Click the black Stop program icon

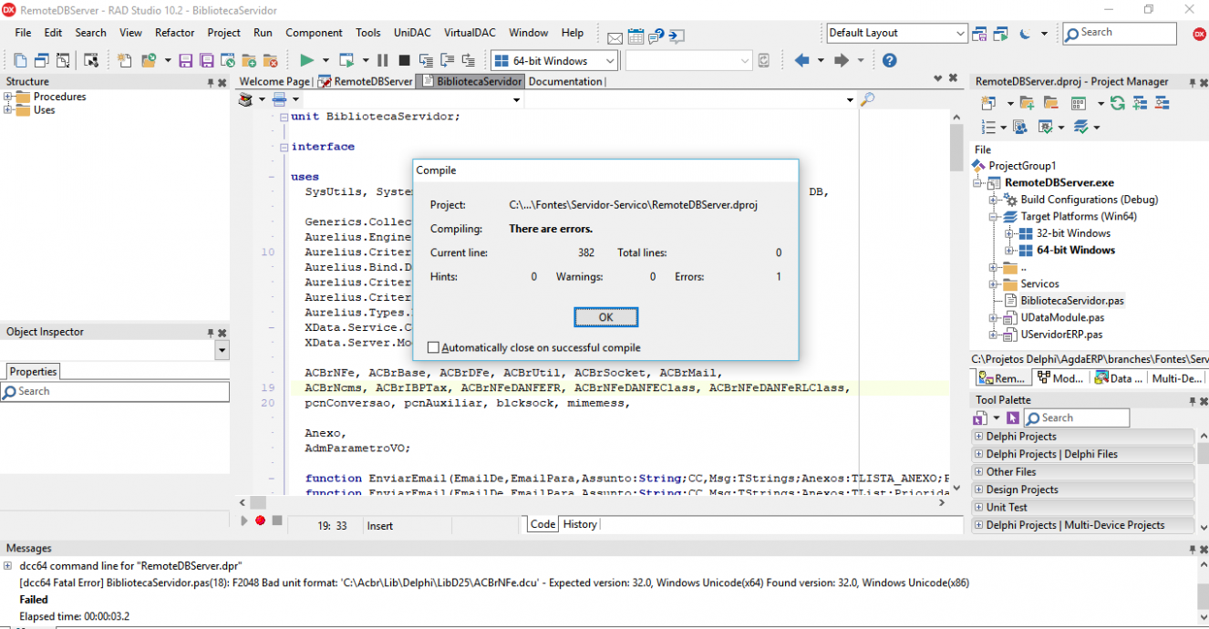[x=405, y=60]
